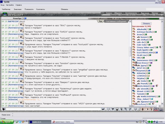The width and height of the screenshot is (165, 124).
Task: Open info icon next to Ромейро [3]
Action: [x=25, y=18]
